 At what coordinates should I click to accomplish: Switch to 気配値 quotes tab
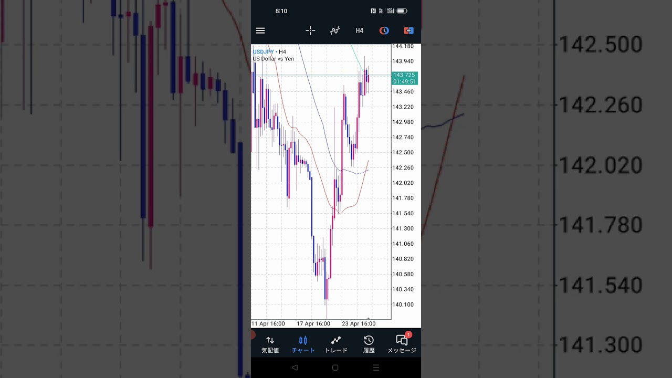pyautogui.click(x=270, y=344)
